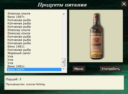Open the Меню button
The image size is (128, 94).
pyautogui.click(x=79, y=69)
